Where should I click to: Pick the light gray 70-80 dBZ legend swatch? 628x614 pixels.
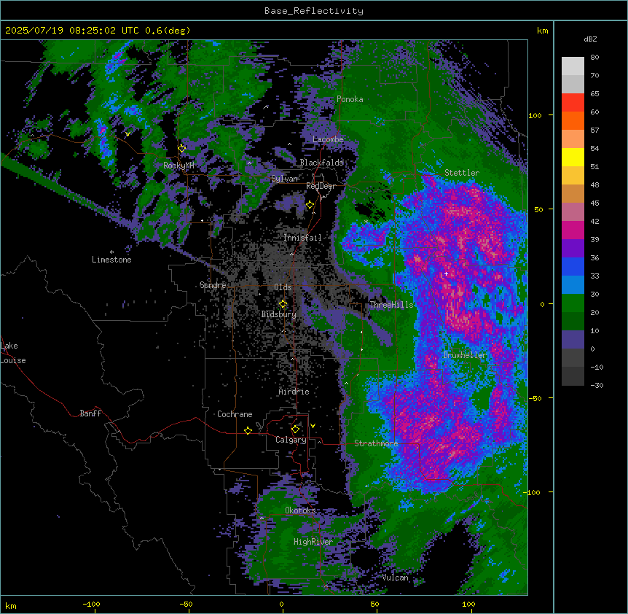coord(573,66)
